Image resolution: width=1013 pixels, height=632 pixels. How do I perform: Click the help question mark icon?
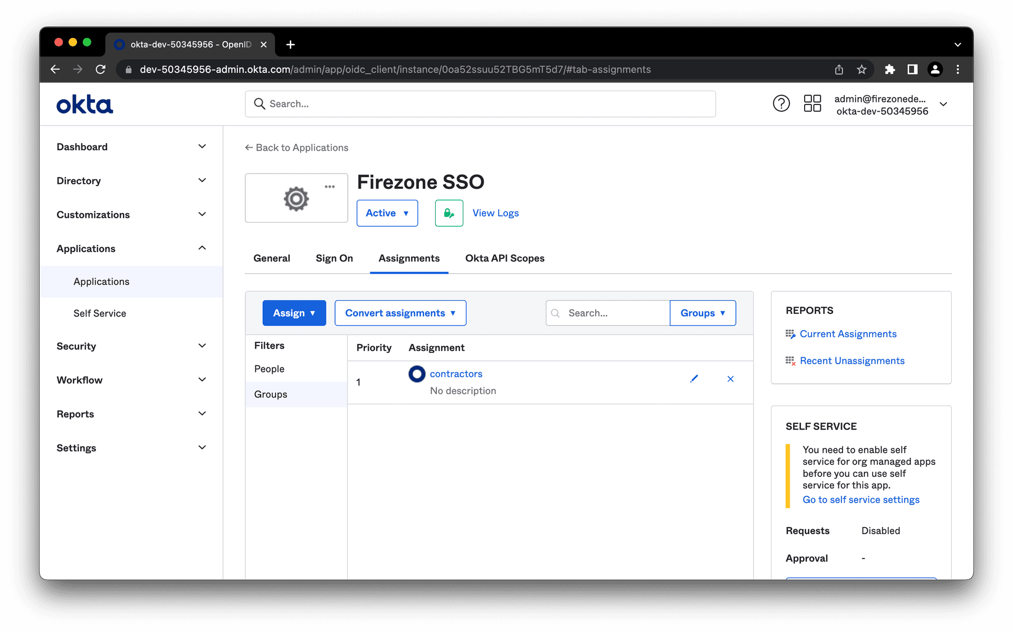[781, 103]
